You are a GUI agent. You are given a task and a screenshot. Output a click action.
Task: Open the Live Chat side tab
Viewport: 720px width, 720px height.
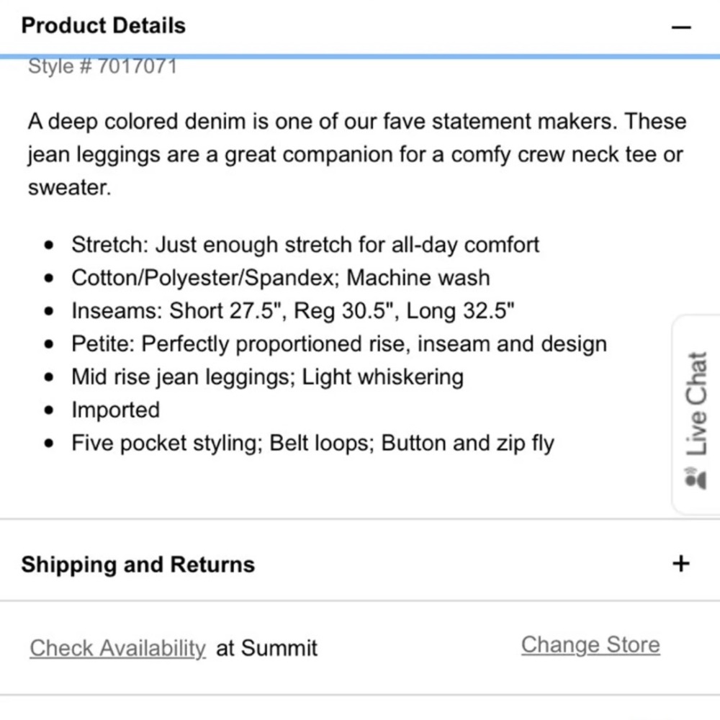[x=696, y=415]
